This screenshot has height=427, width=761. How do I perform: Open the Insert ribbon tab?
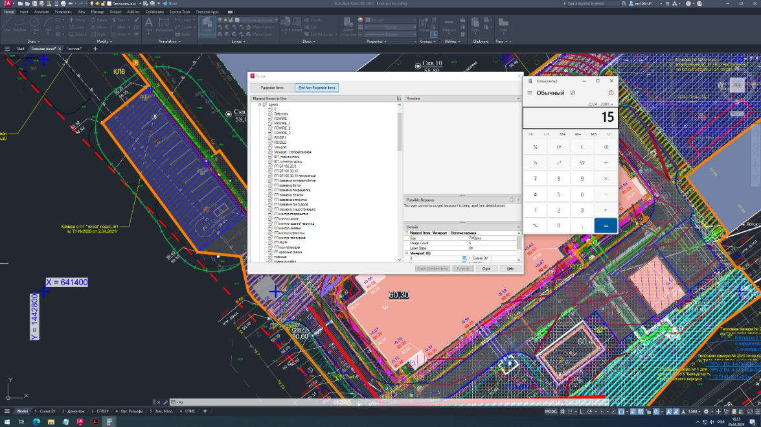(24, 12)
